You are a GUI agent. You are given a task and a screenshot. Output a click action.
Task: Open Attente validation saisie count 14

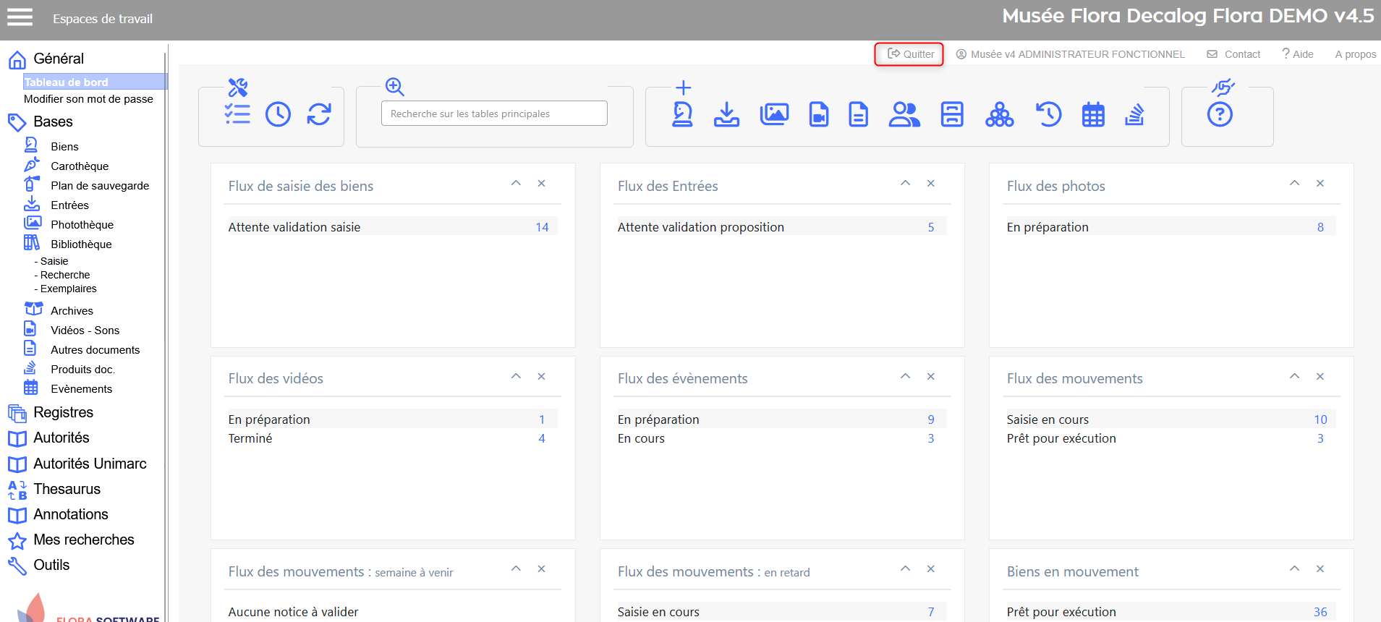click(542, 227)
